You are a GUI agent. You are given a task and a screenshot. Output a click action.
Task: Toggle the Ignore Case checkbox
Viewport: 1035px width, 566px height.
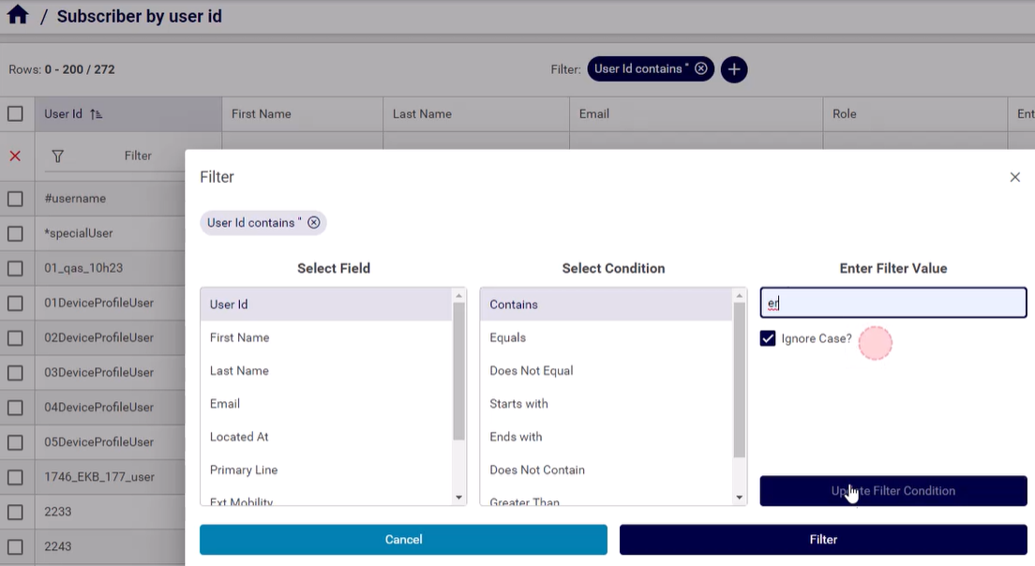click(768, 338)
